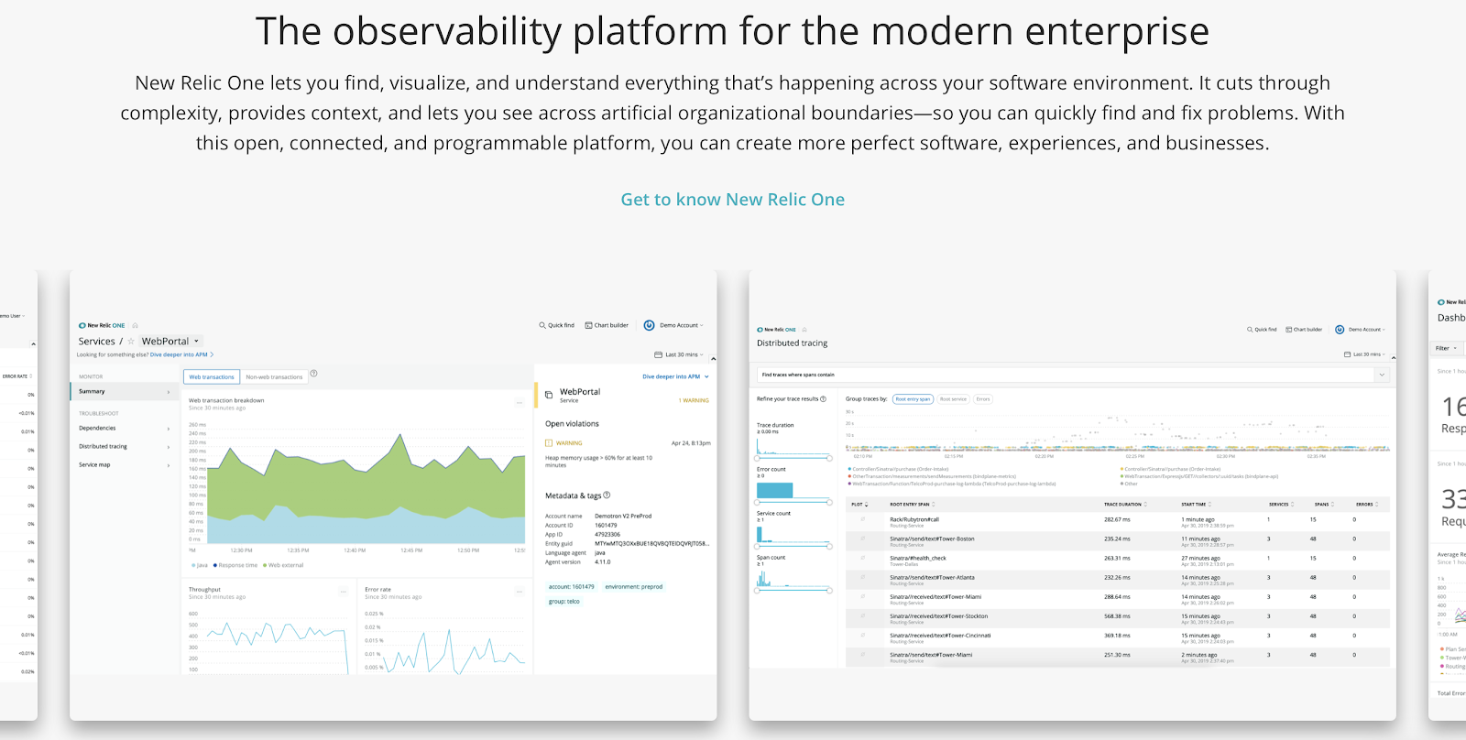Click help icon next to Metadata & tags

click(x=607, y=495)
